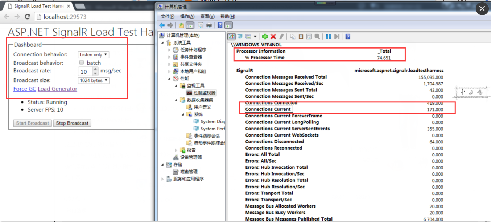Image resolution: width=491 pixels, height=222 pixels.
Task: Open the 查看(V) menu
Action: point(207,17)
